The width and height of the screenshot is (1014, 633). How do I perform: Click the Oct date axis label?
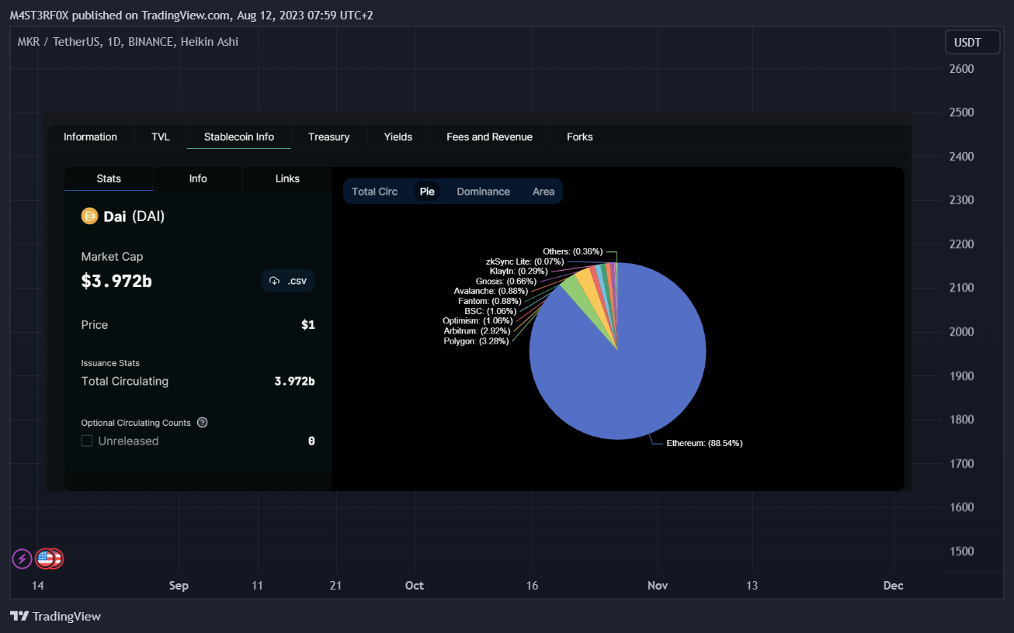pyautogui.click(x=415, y=585)
